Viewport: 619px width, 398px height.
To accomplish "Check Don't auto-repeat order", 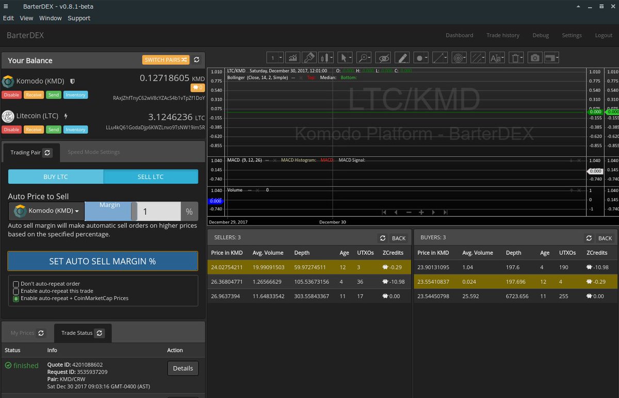I will 16,284.
